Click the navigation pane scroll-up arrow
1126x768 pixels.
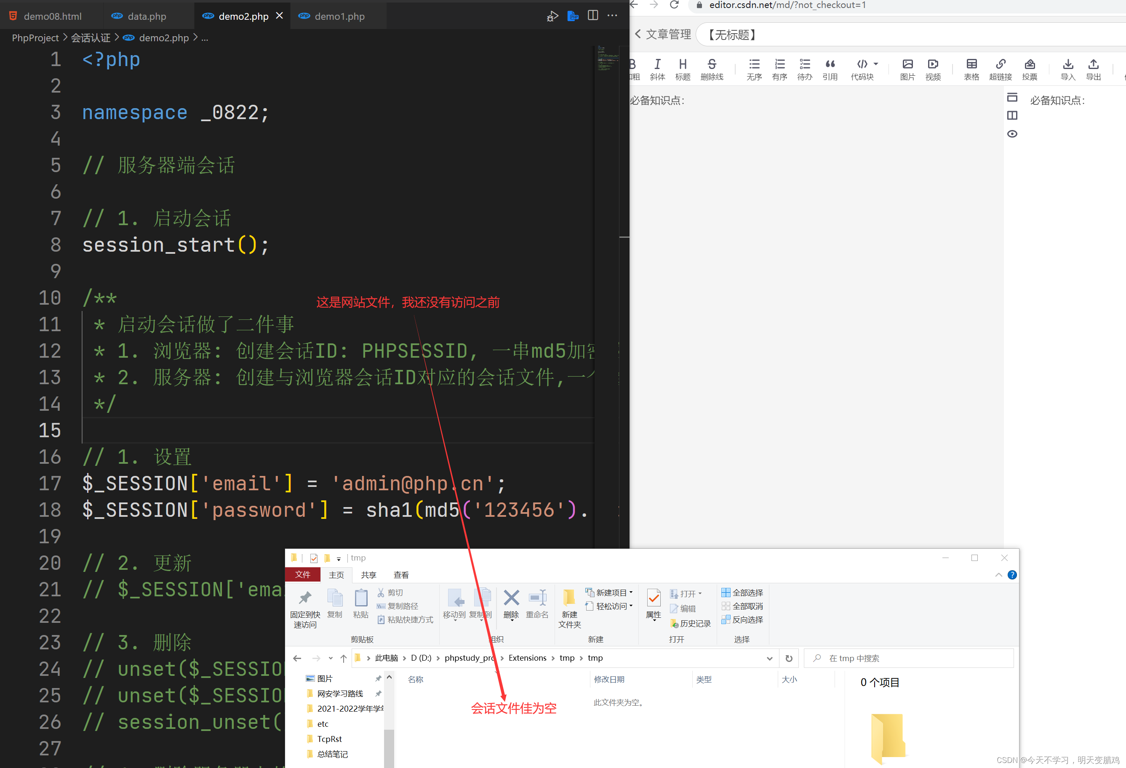pos(389,678)
